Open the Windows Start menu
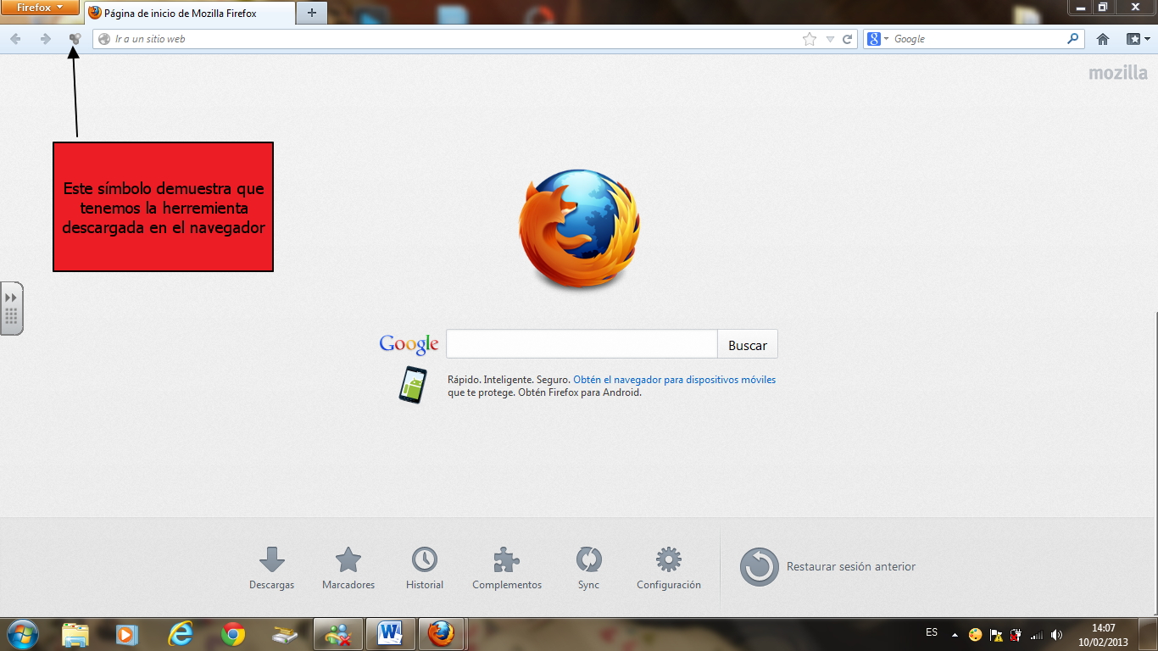The width and height of the screenshot is (1158, 651). click(x=21, y=634)
